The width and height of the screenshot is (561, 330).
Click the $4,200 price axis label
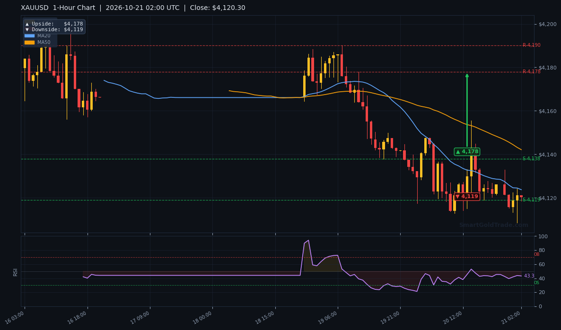click(547, 24)
